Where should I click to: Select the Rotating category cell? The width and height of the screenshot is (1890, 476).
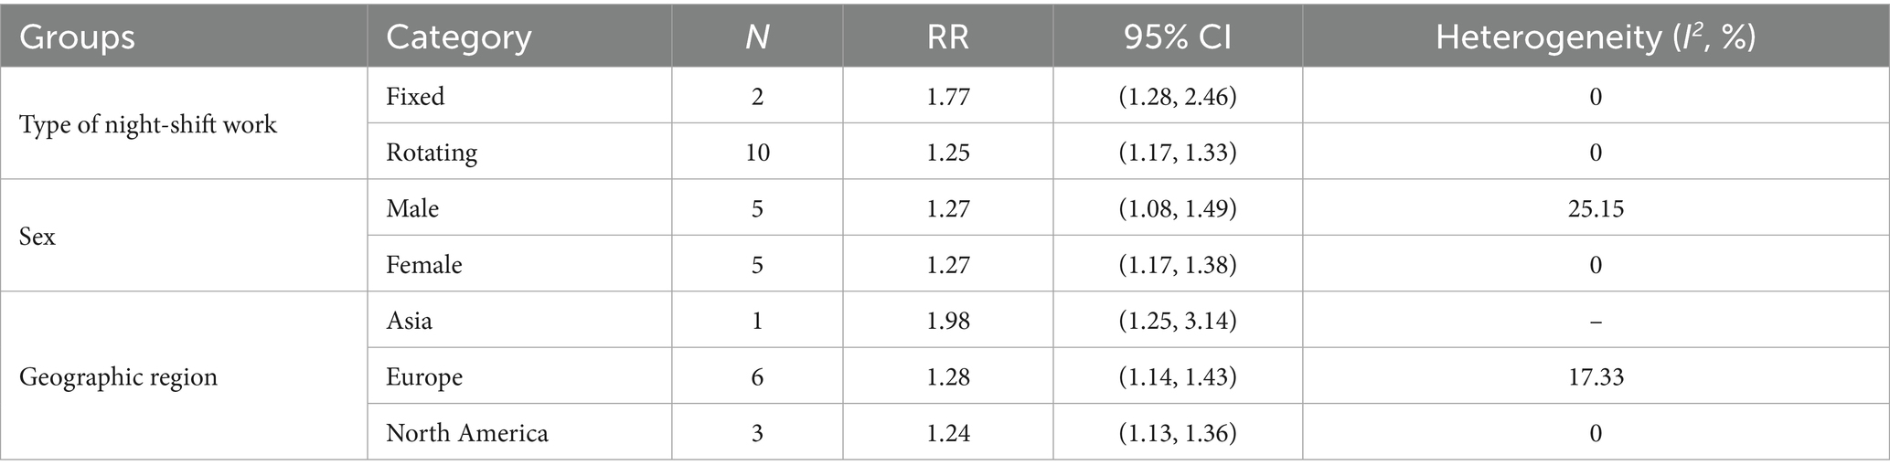(431, 152)
